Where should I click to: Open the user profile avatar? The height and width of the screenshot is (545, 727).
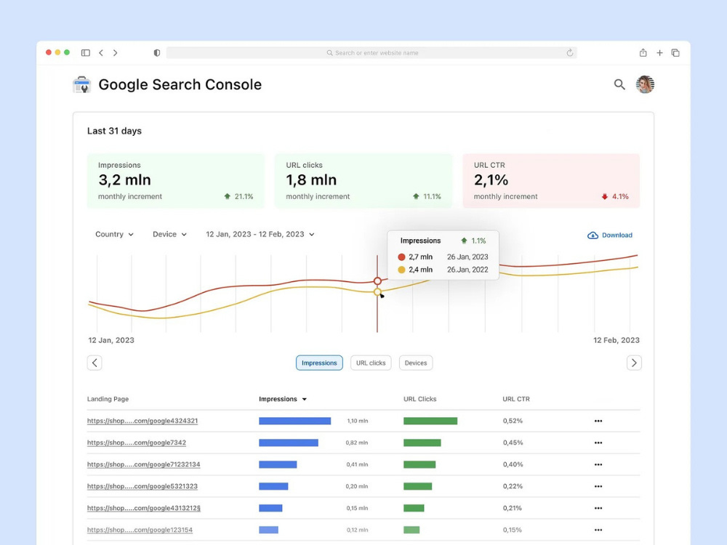click(645, 84)
